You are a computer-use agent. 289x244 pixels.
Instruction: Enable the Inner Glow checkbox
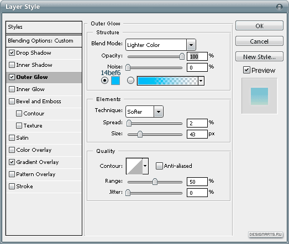tap(12, 89)
